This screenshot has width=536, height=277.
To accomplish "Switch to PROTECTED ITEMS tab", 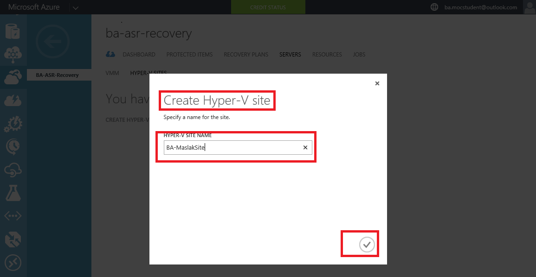I will point(189,55).
